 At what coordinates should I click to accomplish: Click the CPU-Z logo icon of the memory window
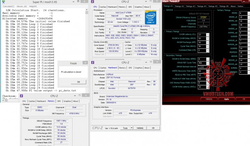[x=22, y=96]
